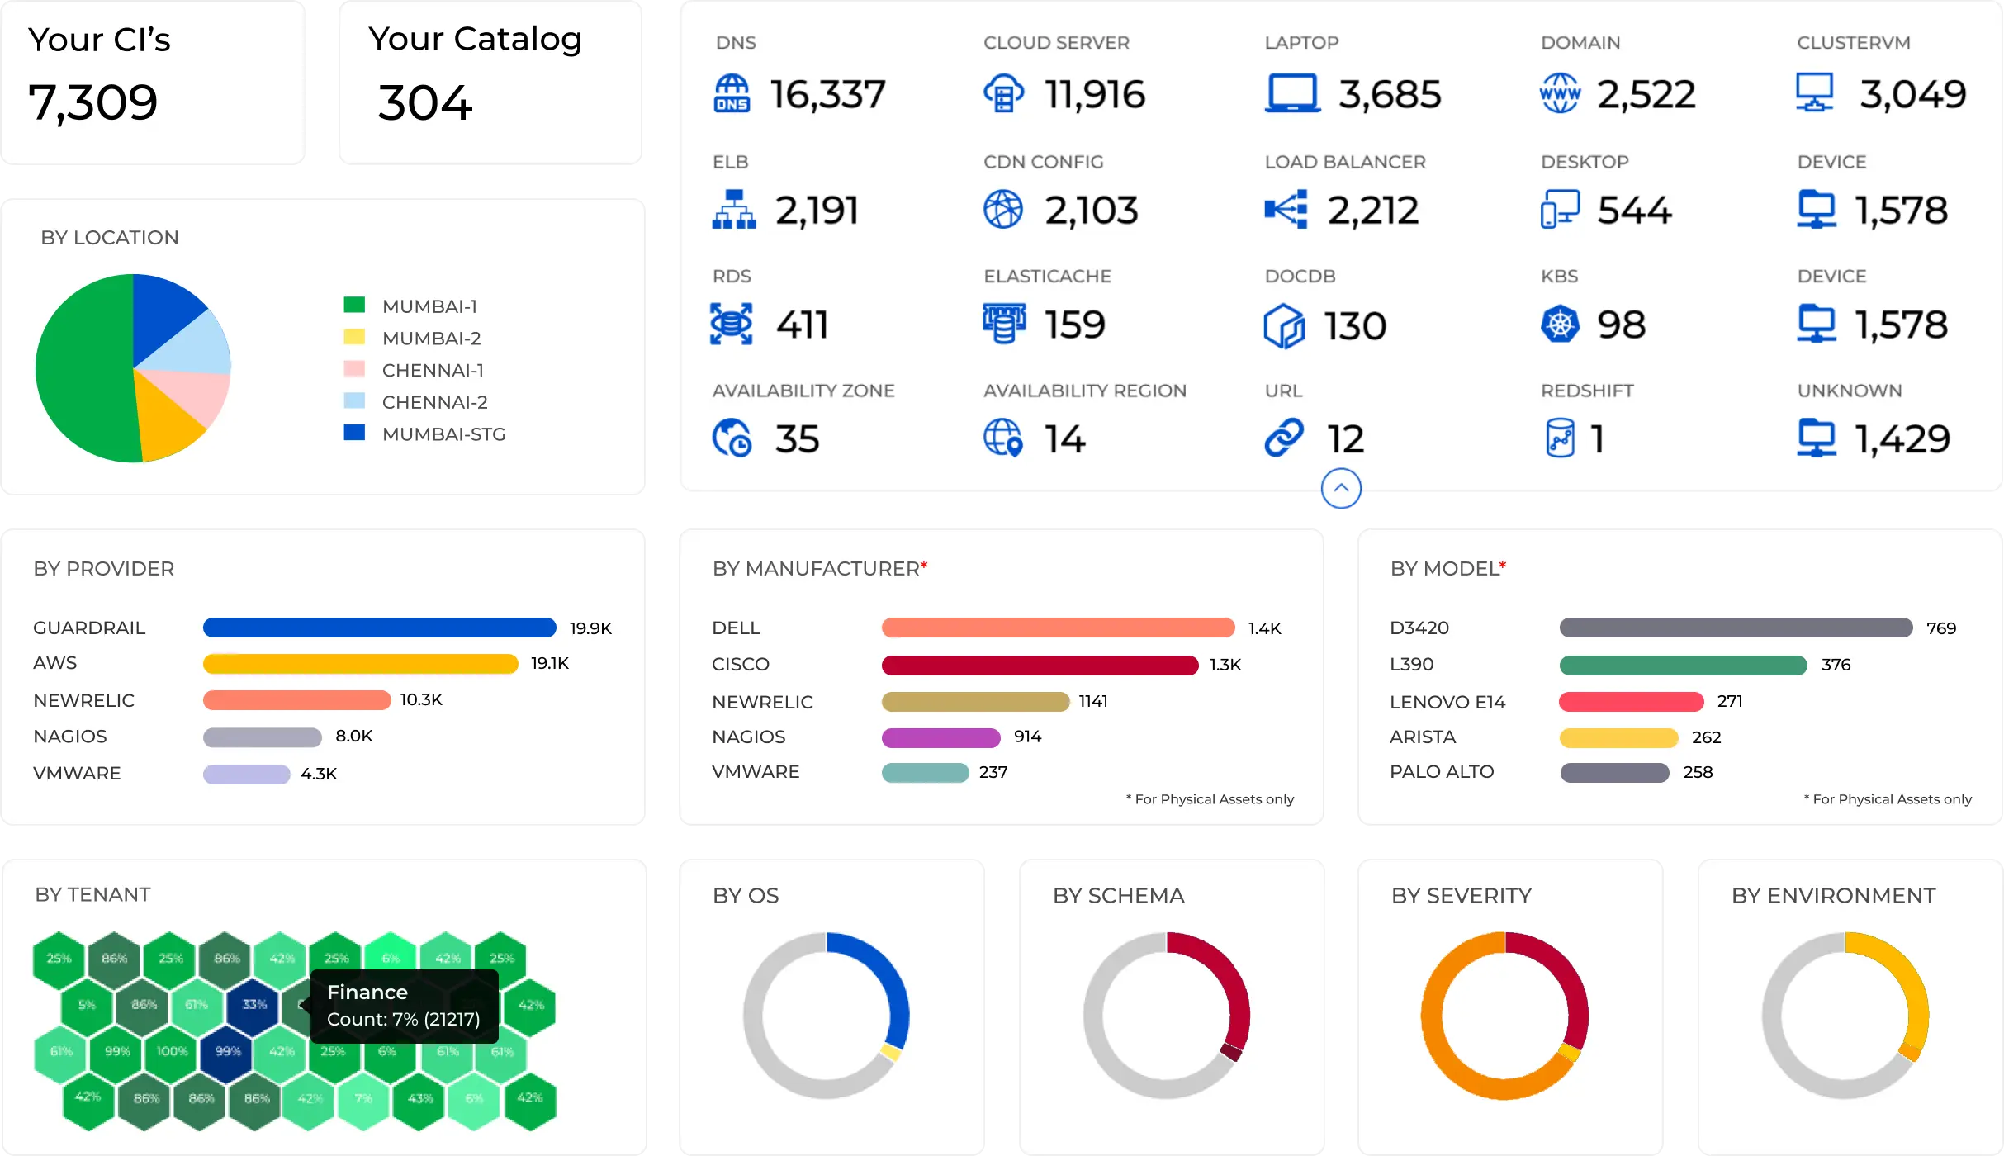Click the GUARDRAIL provider bar
Viewport: 2004px width, 1156px height.
[x=380, y=628]
